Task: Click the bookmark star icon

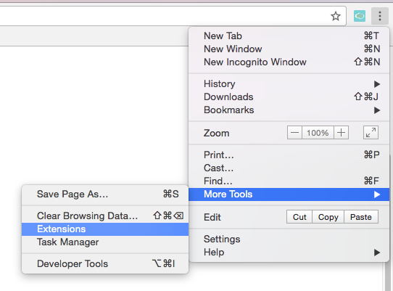Action: pos(335,16)
